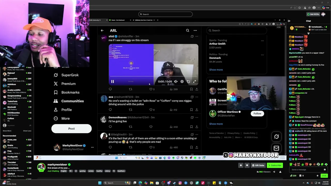331x186 pixels.
Task: Ask Grok about E's post
Action: click(x=192, y=134)
